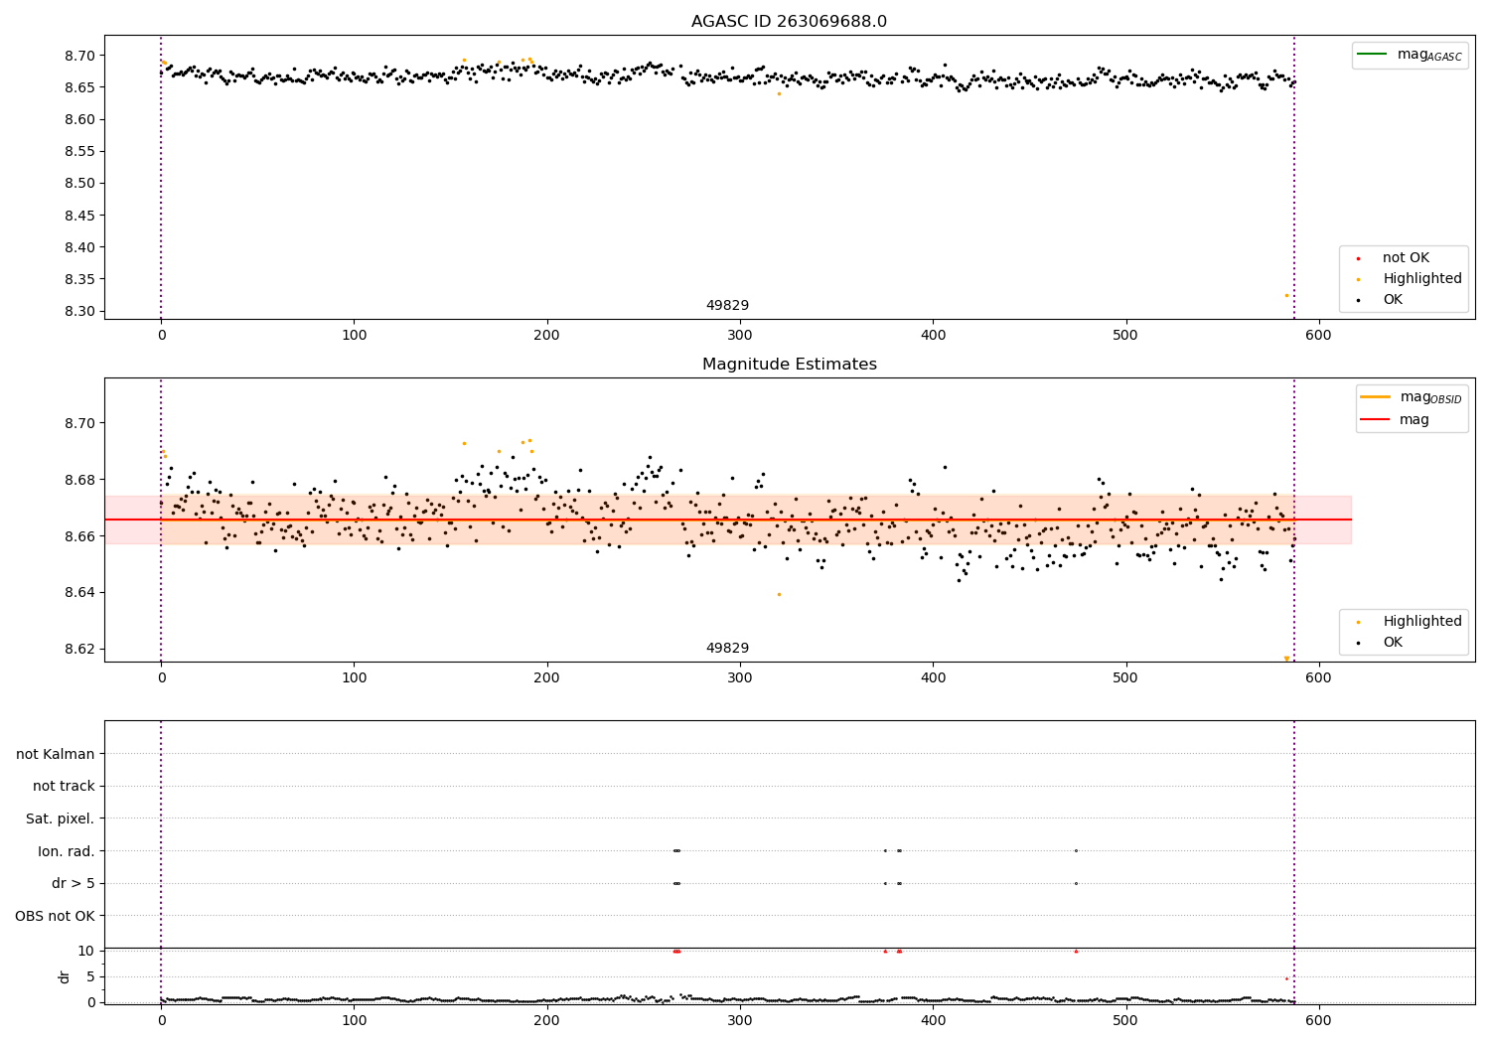Click the orange point at 8.64 in Magnitude Estimates
The height and width of the screenshot is (1043, 1490).
pyautogui.click(x=779, y=594)
